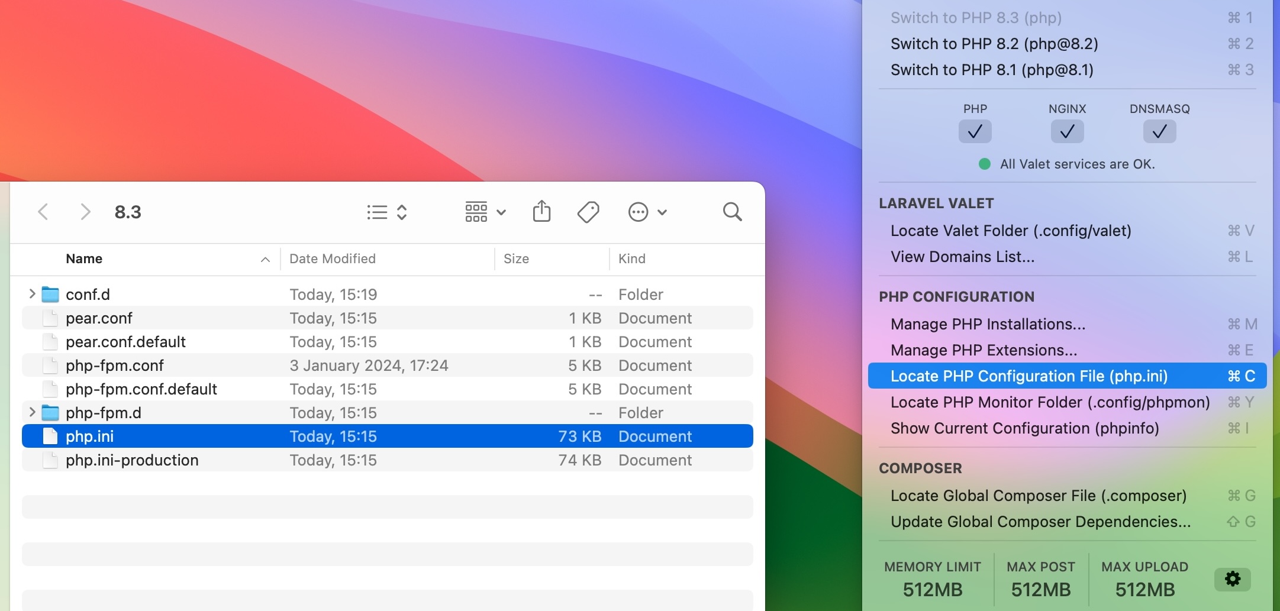Open list view options in Finder toolbar
The width and height of the screenshot is (1280, 611).
[x=387, y=212]
